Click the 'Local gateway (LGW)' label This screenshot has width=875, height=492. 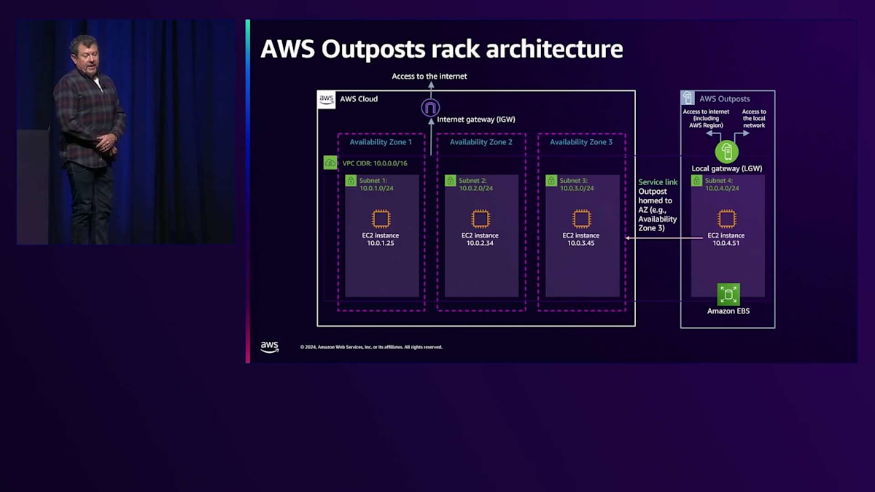tap(727, 168)
